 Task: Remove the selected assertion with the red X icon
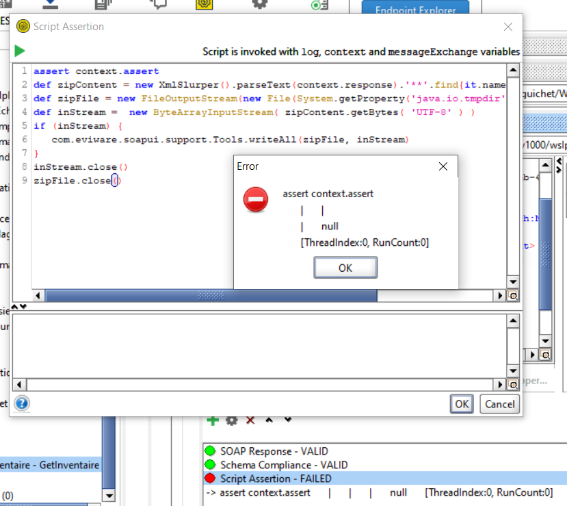(250, 420)
